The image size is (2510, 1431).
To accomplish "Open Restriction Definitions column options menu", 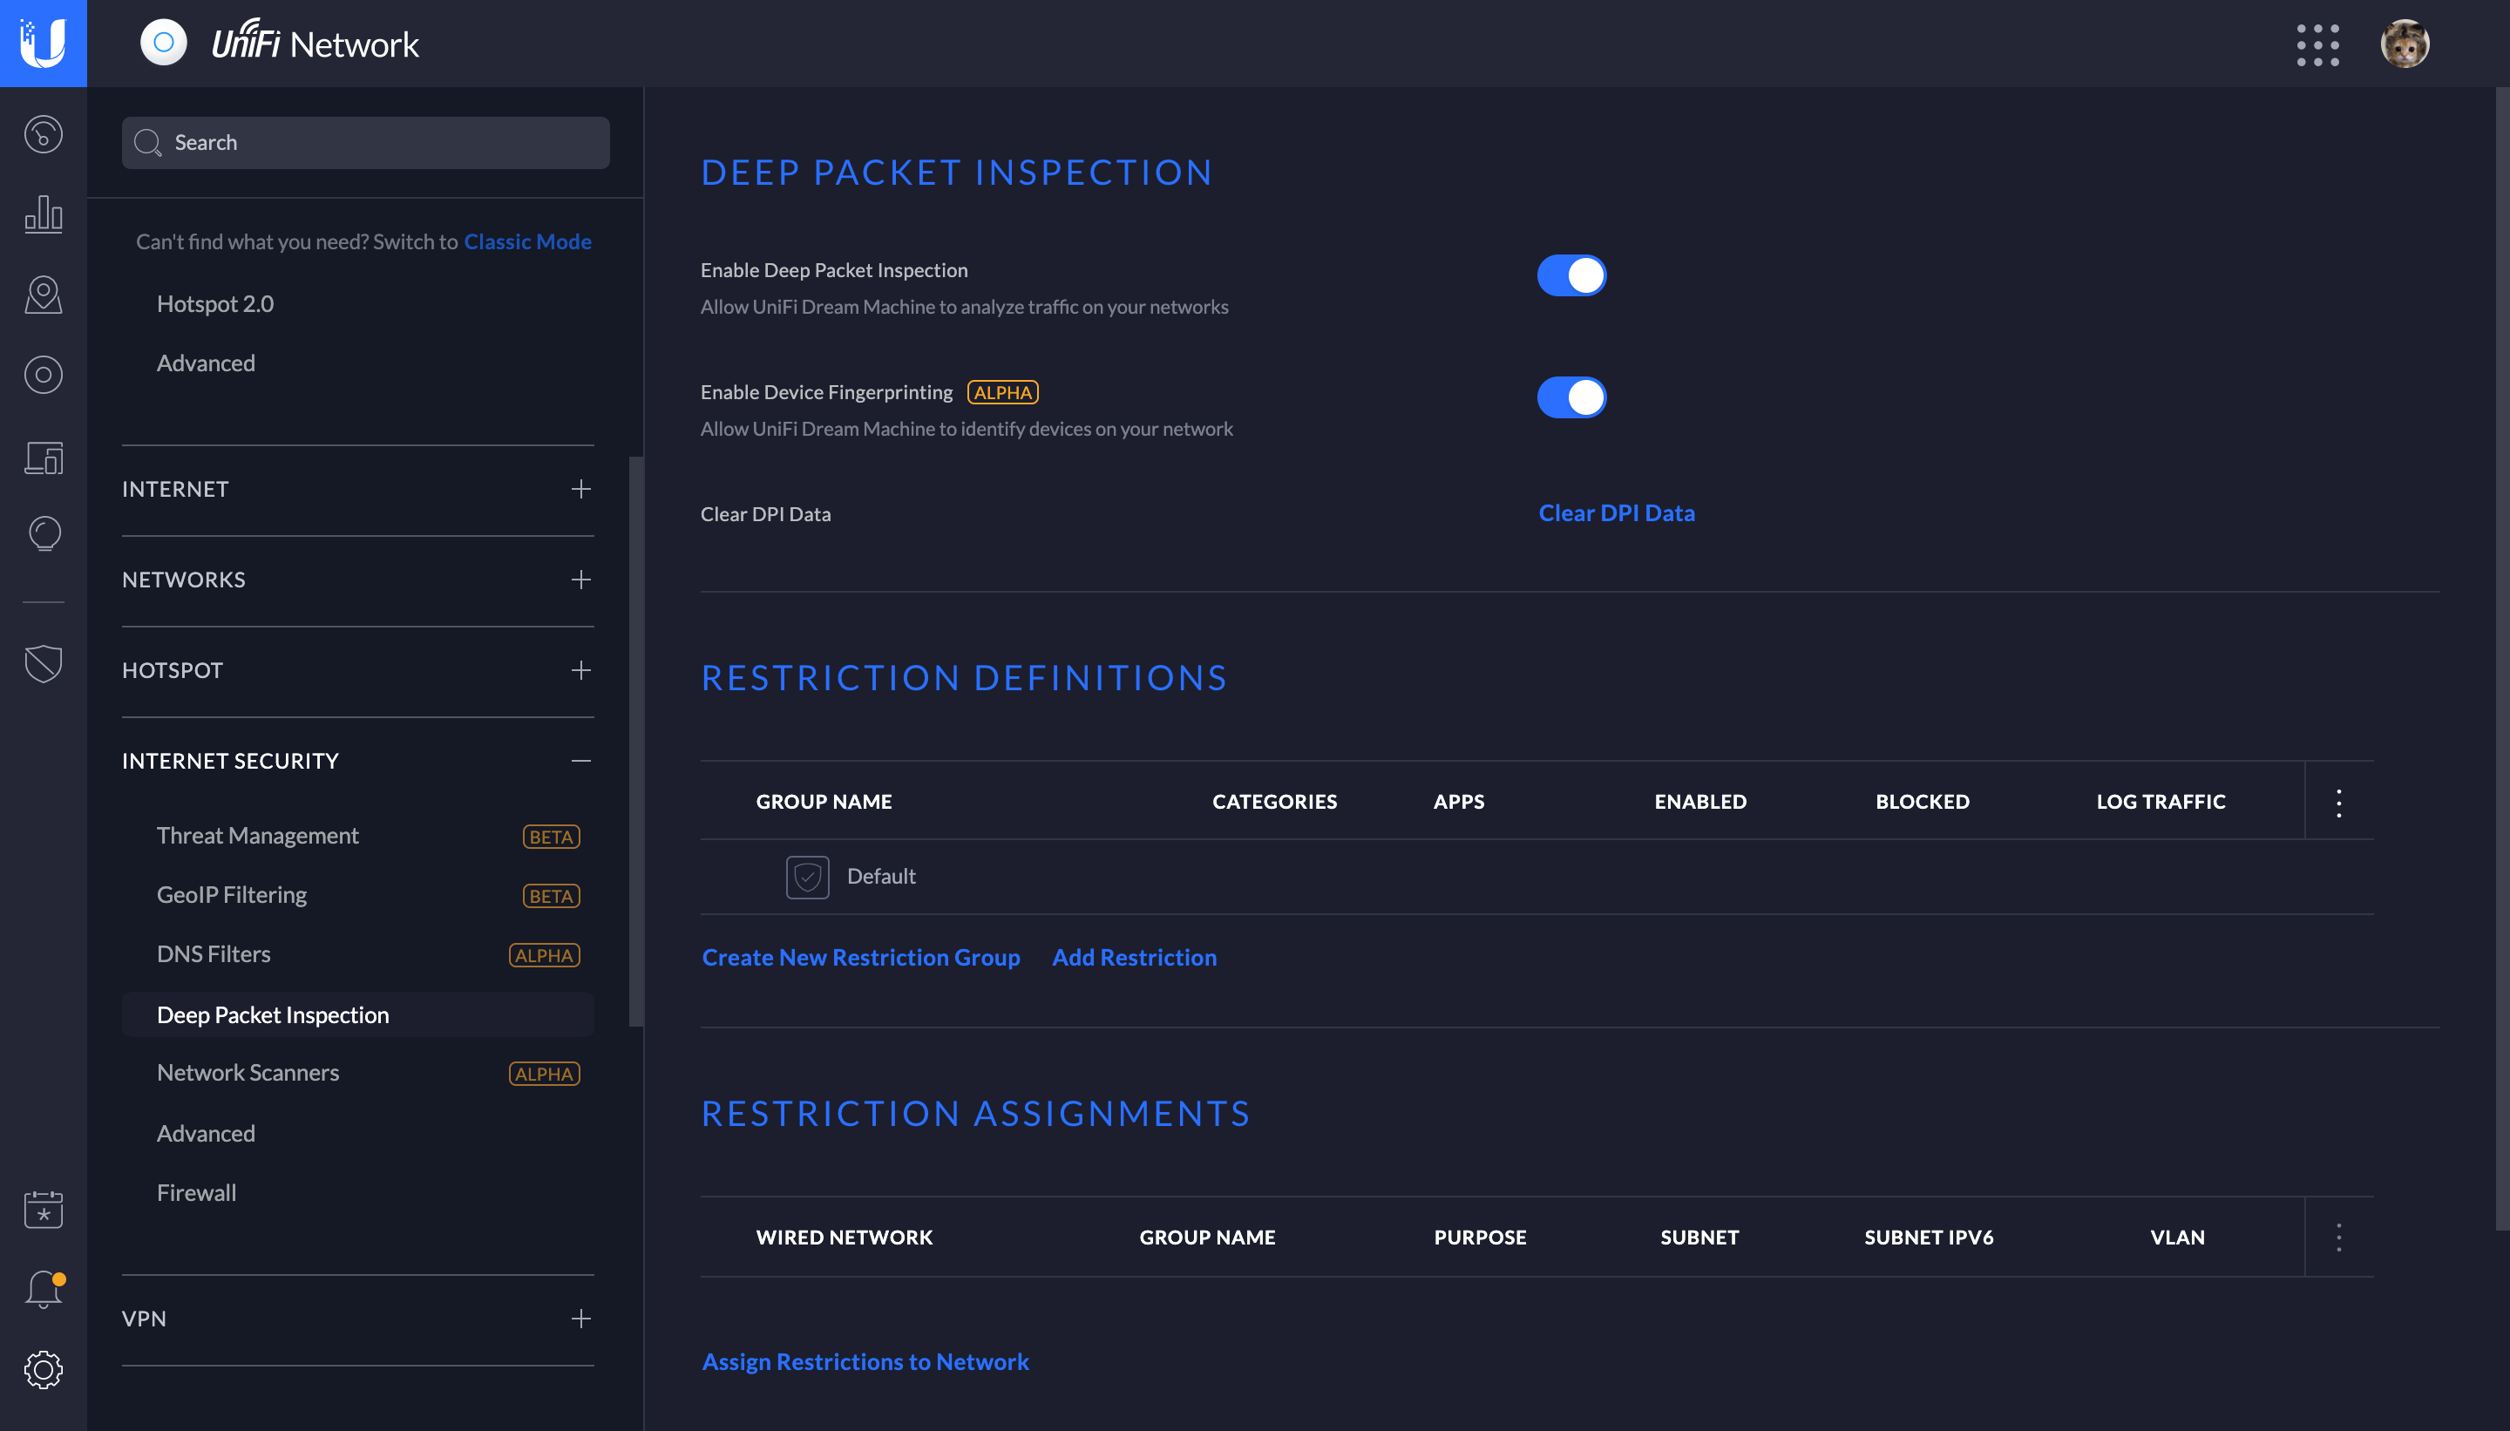I will pyautogui.click(x=2338, y=802).
